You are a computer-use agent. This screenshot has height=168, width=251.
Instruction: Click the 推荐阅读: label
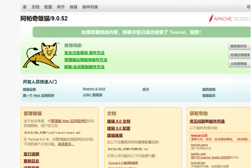point(74,45)
